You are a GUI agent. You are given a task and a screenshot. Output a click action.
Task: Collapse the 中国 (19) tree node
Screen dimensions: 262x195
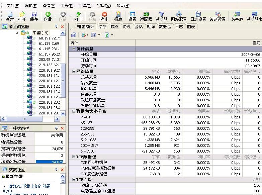[17, 33]
